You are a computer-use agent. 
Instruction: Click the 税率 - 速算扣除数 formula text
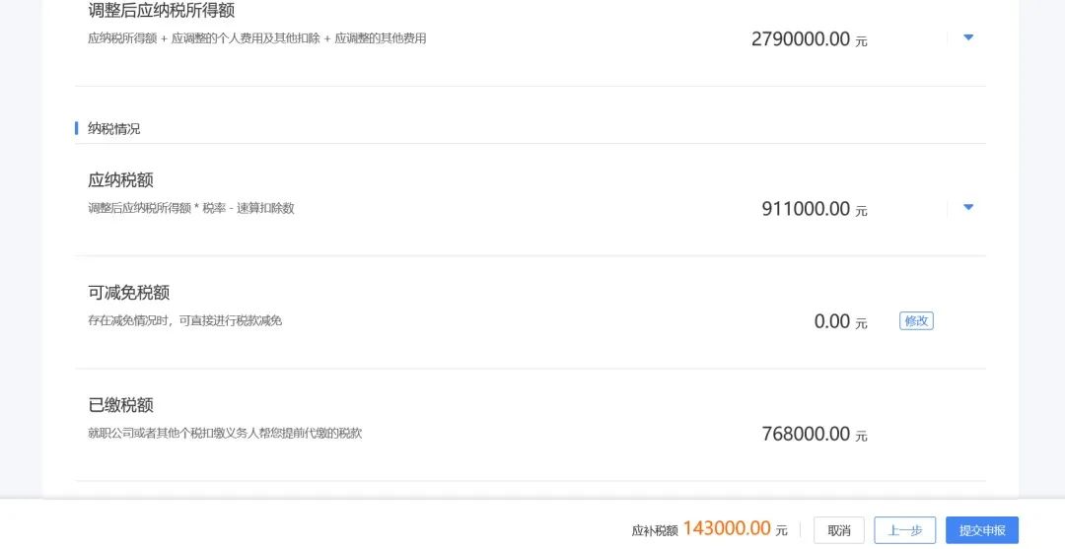point(248,208)
